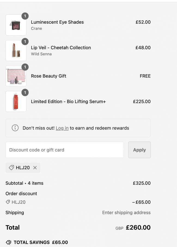177x247 pixels.
Task: Click the Enter shipping address text
Action: 126,212
